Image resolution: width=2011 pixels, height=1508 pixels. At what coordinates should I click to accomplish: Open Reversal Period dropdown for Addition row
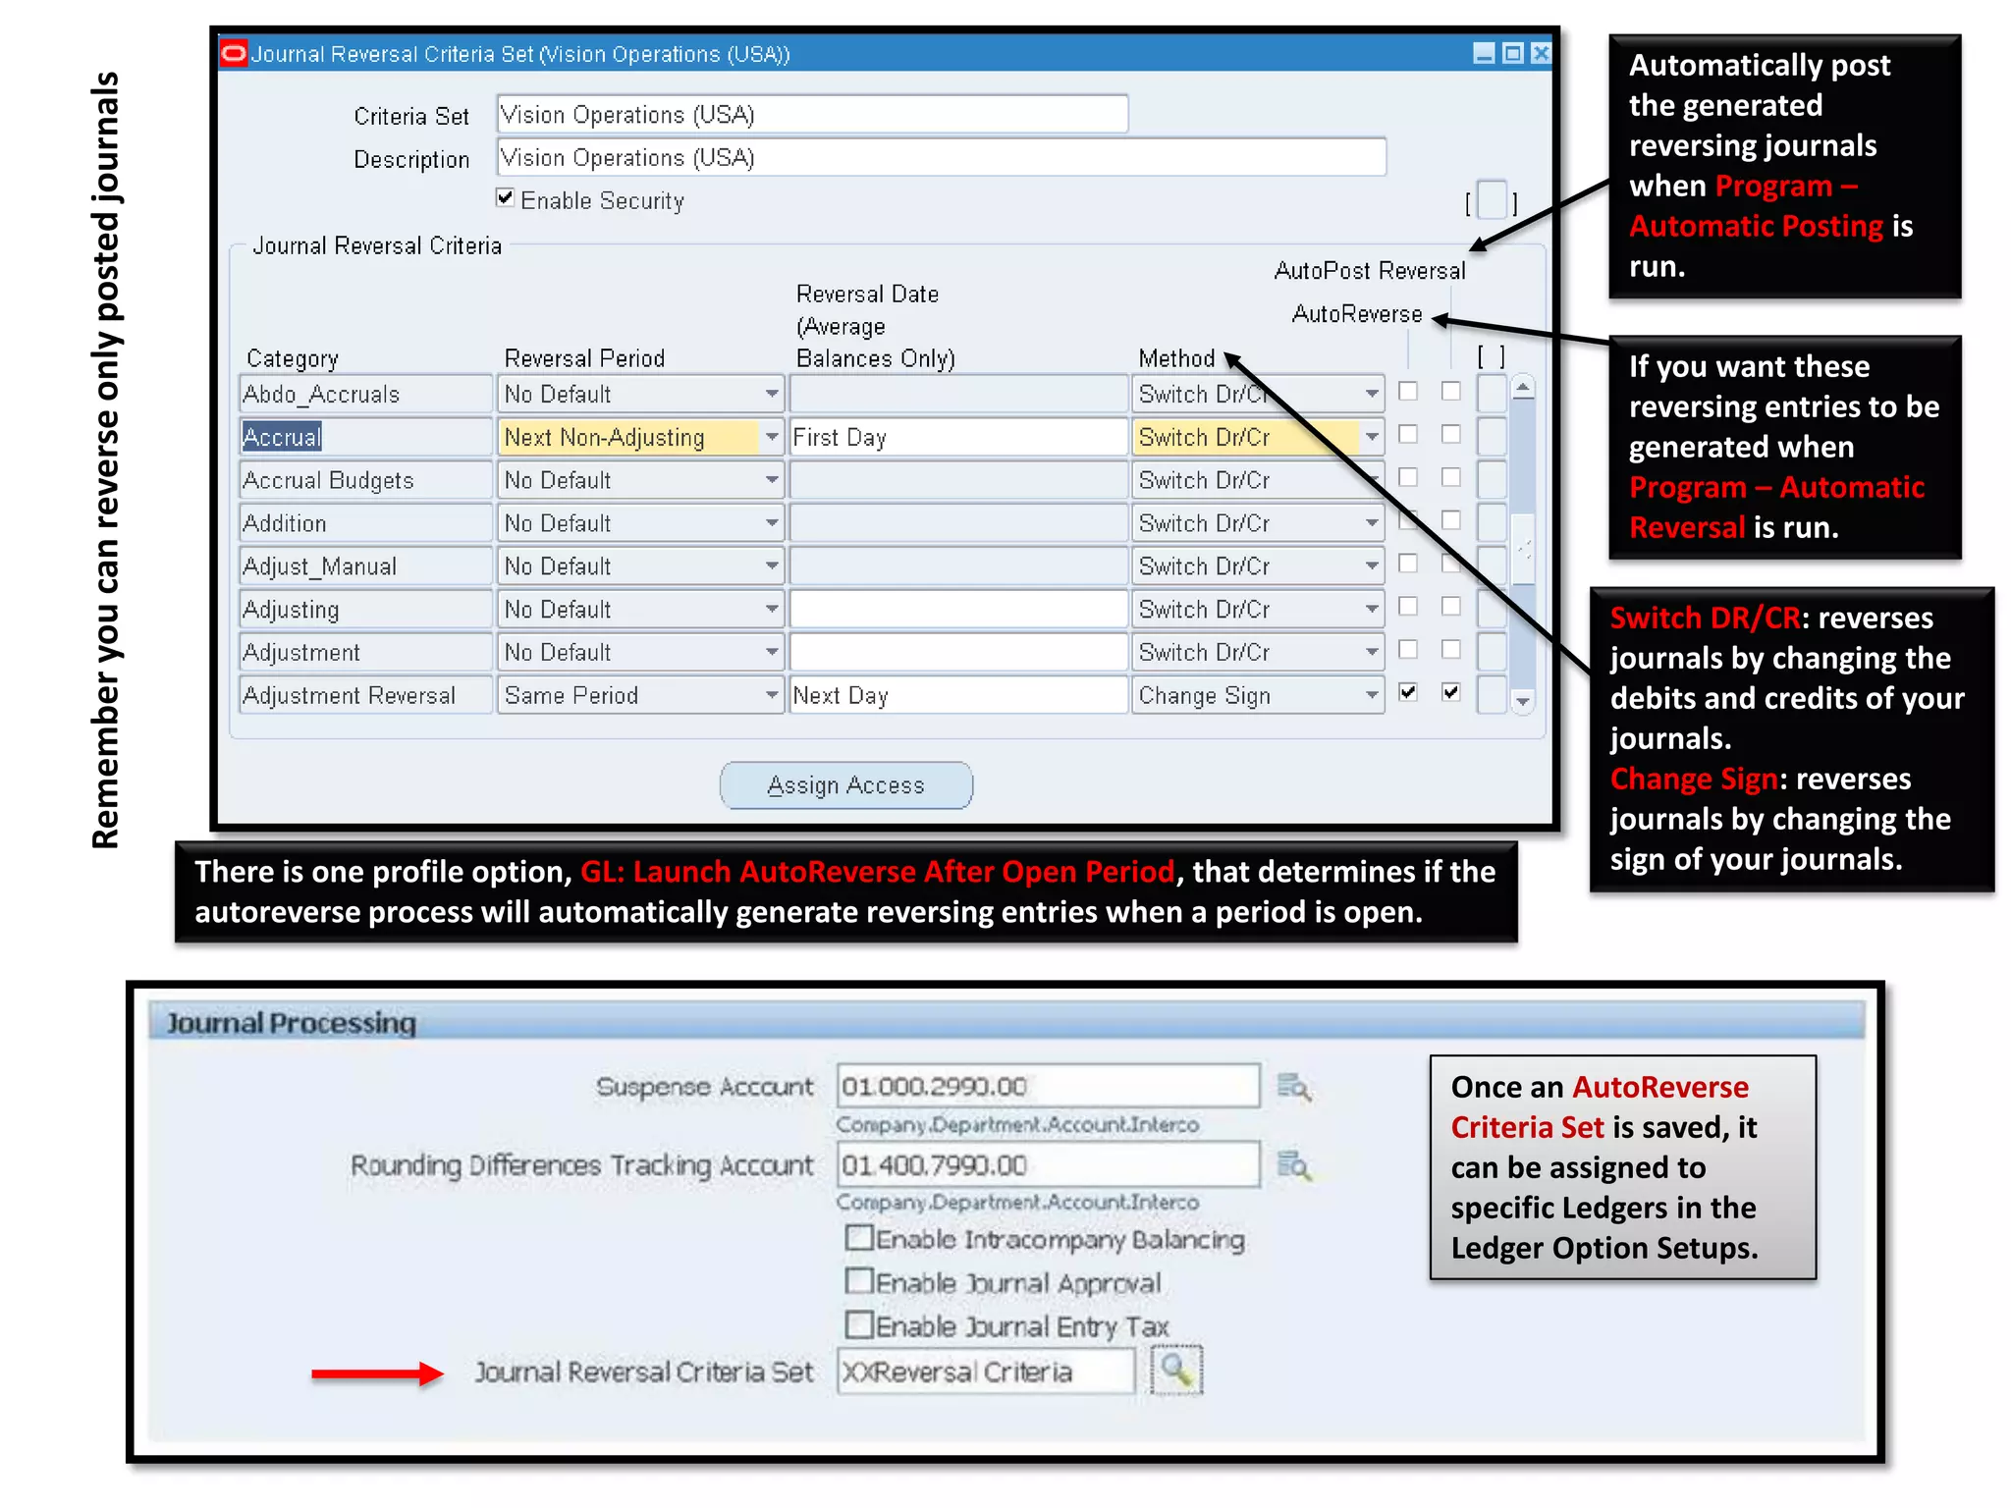pos(772,523)
